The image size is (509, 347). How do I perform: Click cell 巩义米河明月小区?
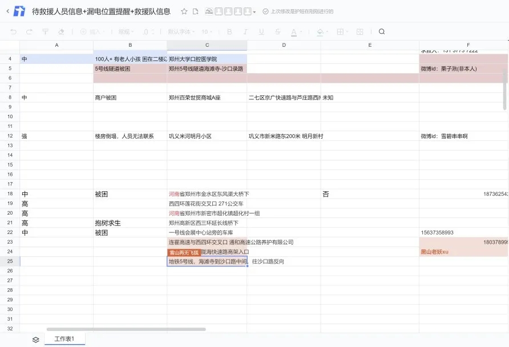point(207,136)
